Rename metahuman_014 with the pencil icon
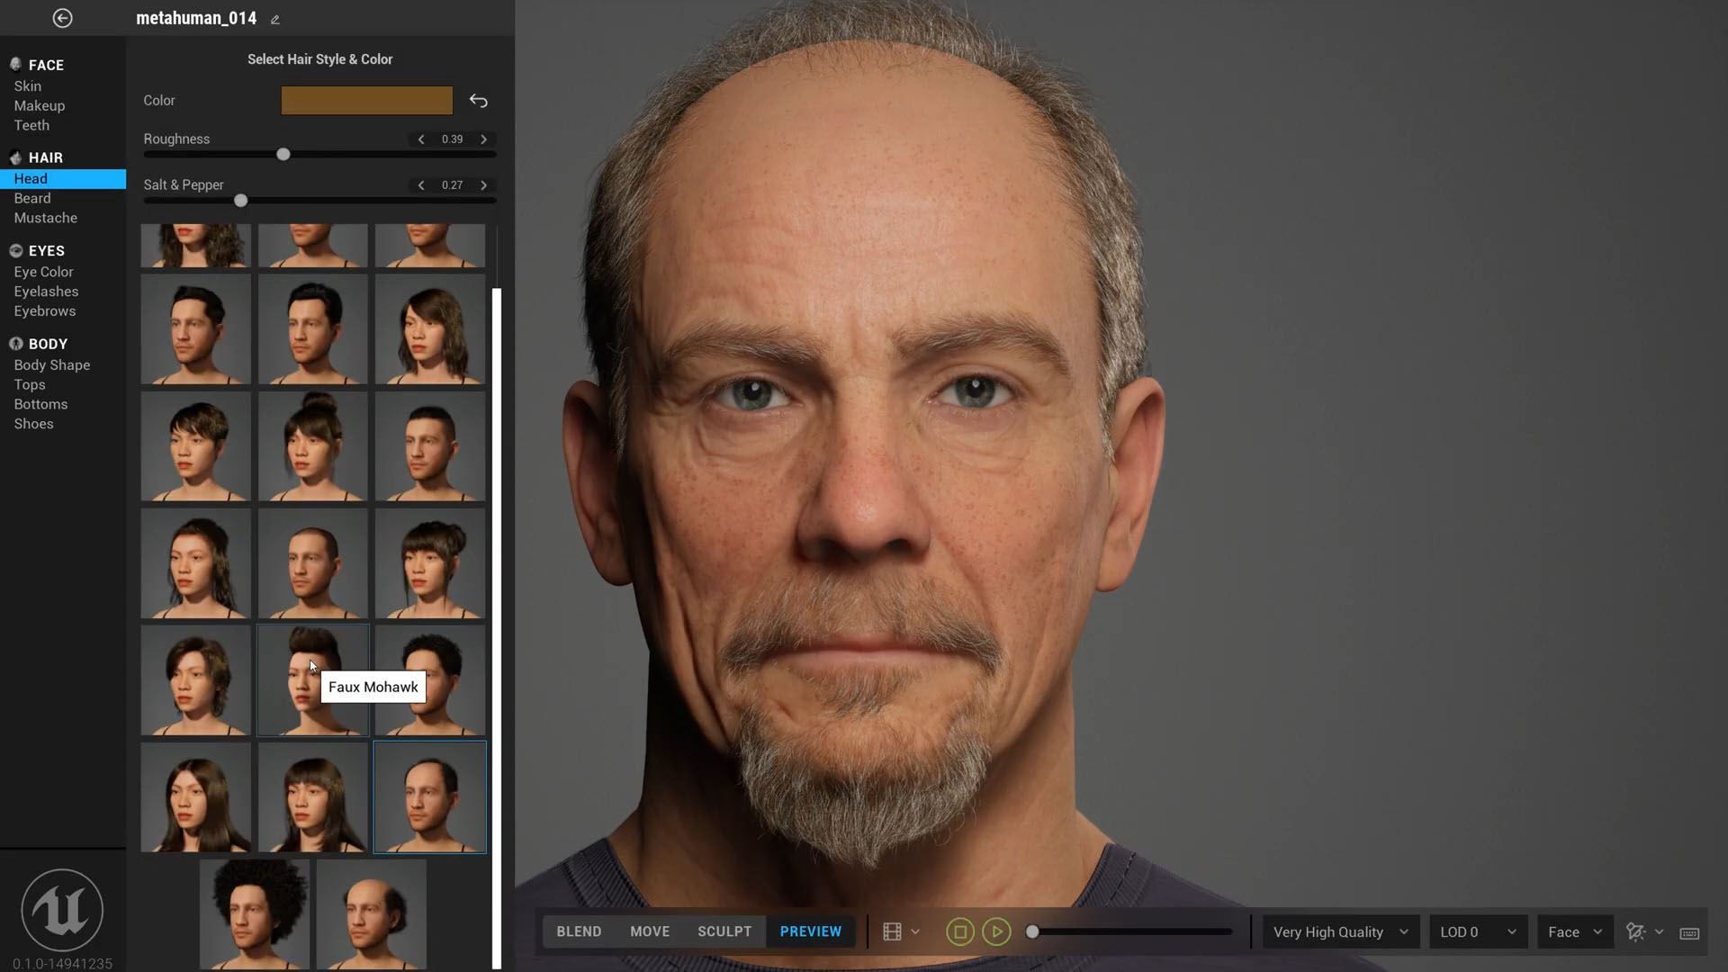1728x972 pixels. pos(275,19)
